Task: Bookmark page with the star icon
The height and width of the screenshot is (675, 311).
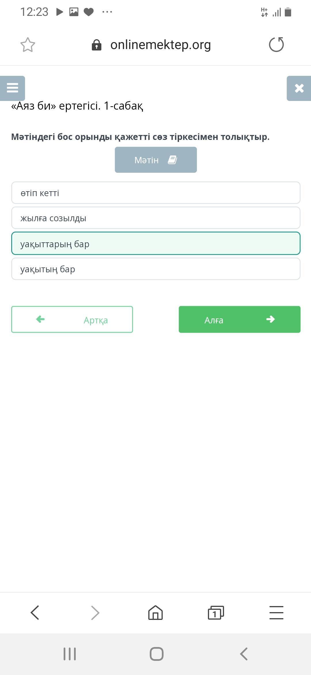Action: (28, 45)
